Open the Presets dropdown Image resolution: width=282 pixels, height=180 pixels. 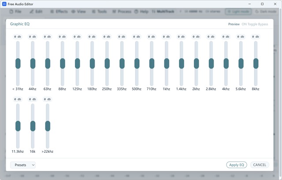tap(23, 165)
